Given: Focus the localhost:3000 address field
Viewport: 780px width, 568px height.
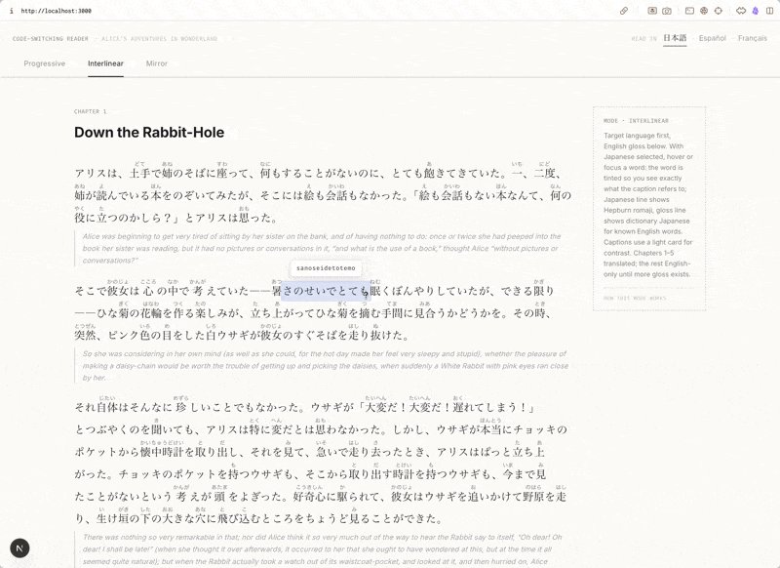Looking at the screenshot, I should click(57, 11).
